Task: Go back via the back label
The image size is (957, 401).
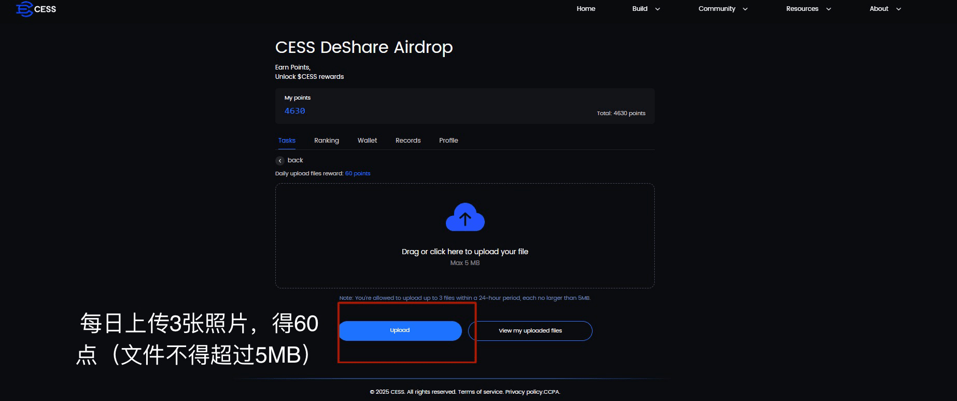Action: pyautogui.click(x=295, y=160)
